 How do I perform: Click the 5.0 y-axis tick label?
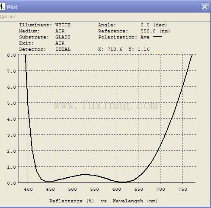point(12,103)
